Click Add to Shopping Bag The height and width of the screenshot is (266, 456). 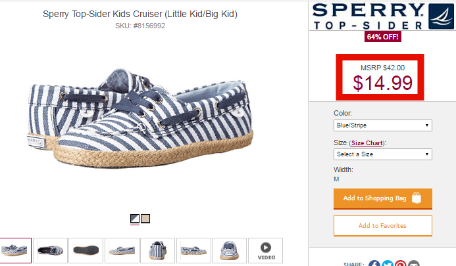tap(383, 199)
